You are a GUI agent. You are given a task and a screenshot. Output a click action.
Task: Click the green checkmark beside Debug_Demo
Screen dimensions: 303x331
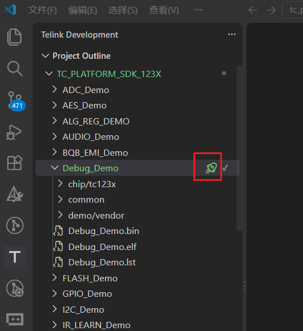pos(225,168)
